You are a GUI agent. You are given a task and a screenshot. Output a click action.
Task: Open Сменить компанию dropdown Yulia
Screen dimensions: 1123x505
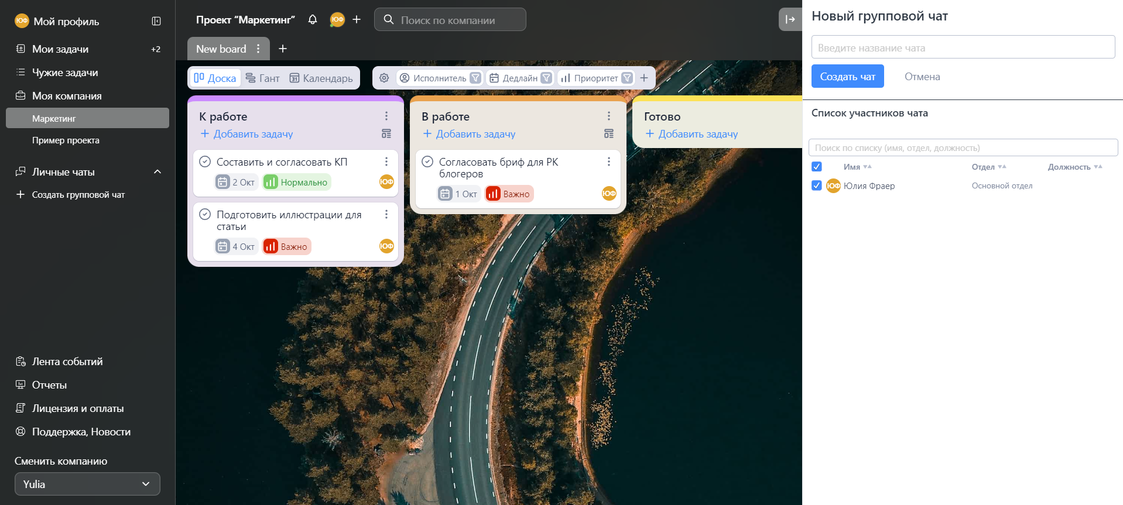(x=87, y=484)
